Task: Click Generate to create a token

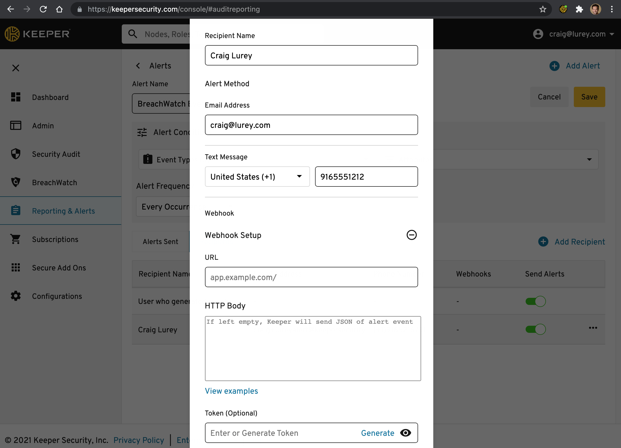Action: [x=377, y=433]
